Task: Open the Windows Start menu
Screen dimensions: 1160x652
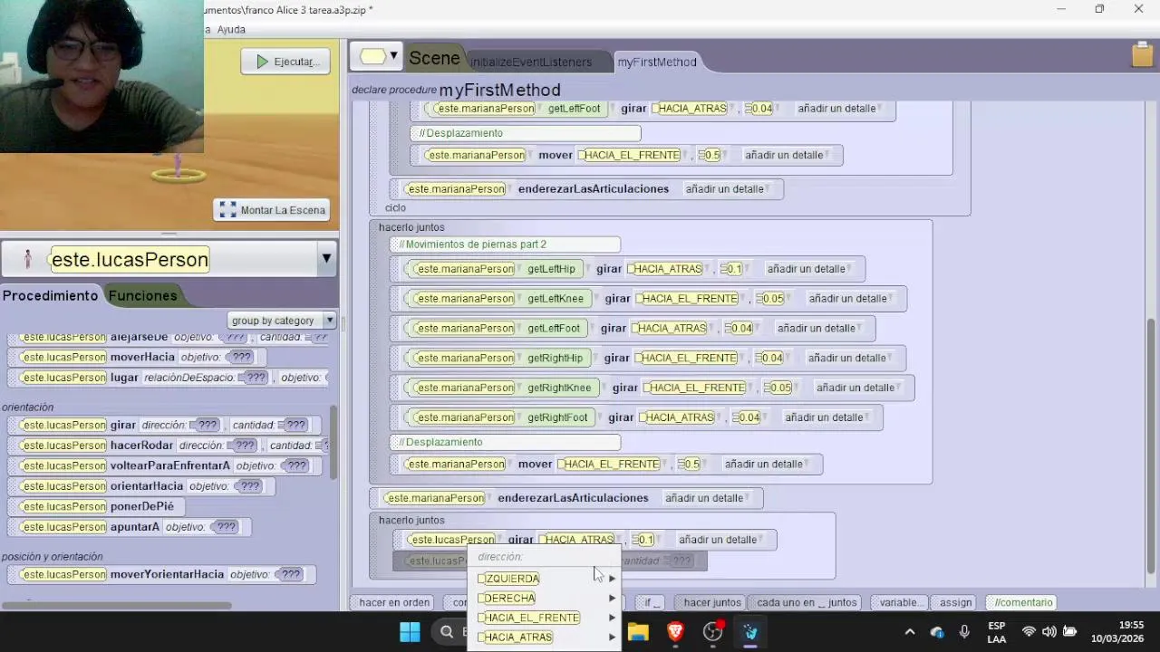Action: point(410,632)
